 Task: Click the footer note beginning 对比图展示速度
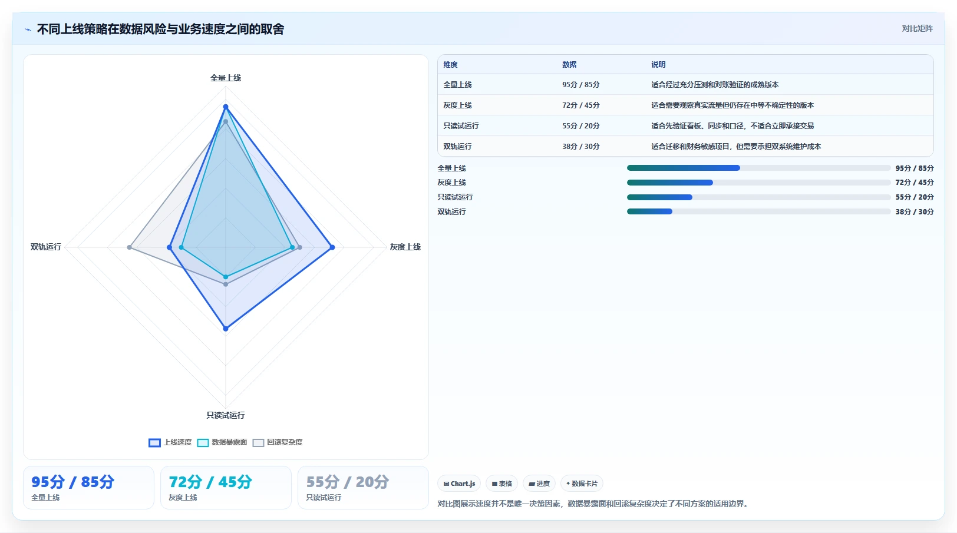point(594,504)
